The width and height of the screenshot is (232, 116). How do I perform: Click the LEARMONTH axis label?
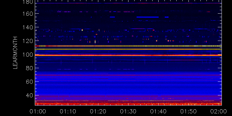15,53
